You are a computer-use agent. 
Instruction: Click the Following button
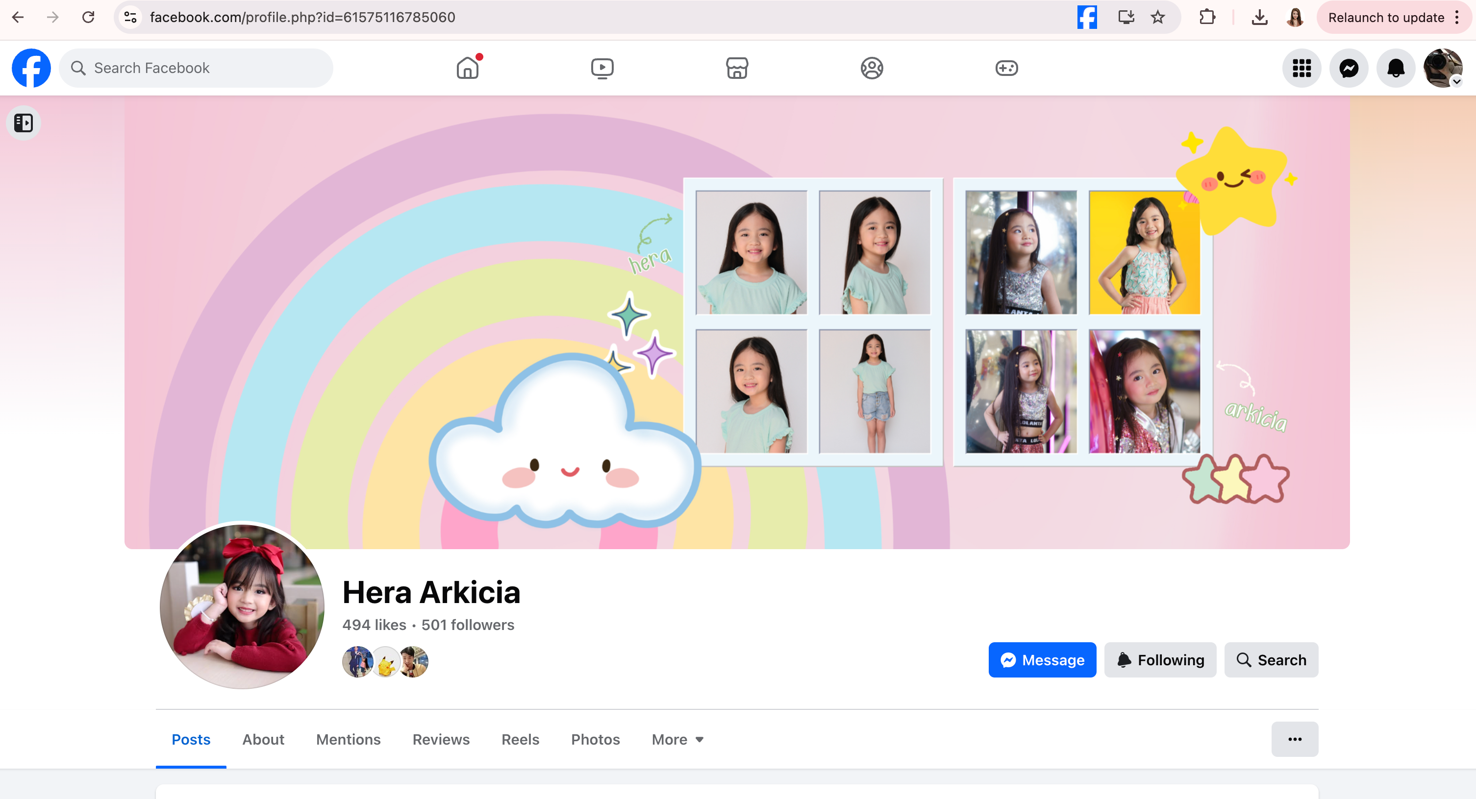coord(1160,660)
